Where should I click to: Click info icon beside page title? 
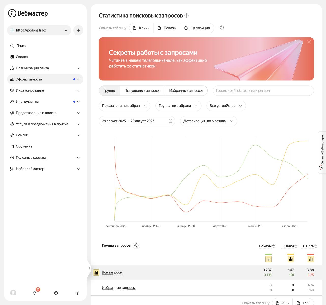[x=186, y=16]
